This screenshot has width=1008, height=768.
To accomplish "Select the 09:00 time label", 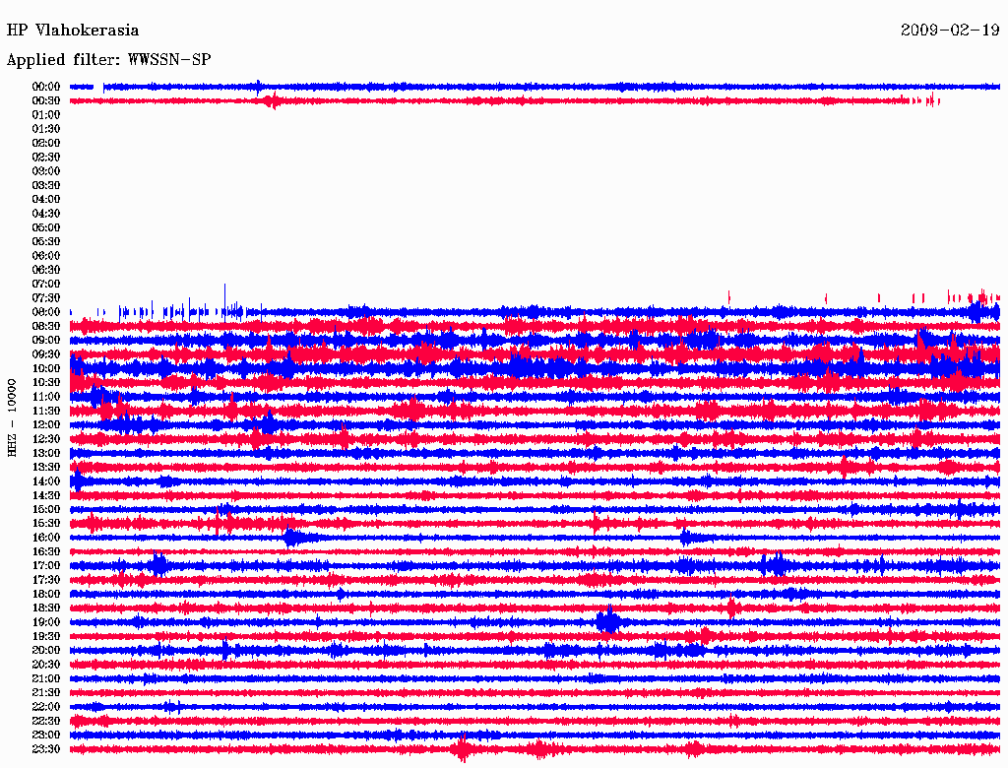I will [45, 341].
